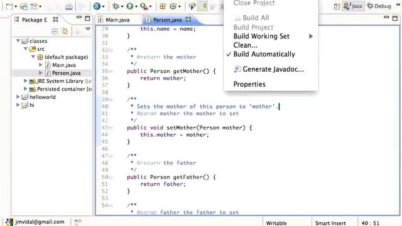402x226 pixels.
Task: Click the Debug bug toolbar icon
Action: (116, 6)
